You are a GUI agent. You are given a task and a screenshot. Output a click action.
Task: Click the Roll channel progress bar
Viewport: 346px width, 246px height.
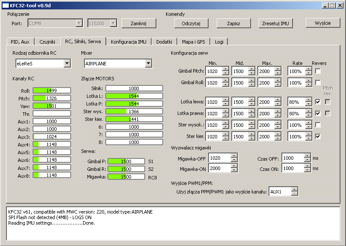pos(52,91)
